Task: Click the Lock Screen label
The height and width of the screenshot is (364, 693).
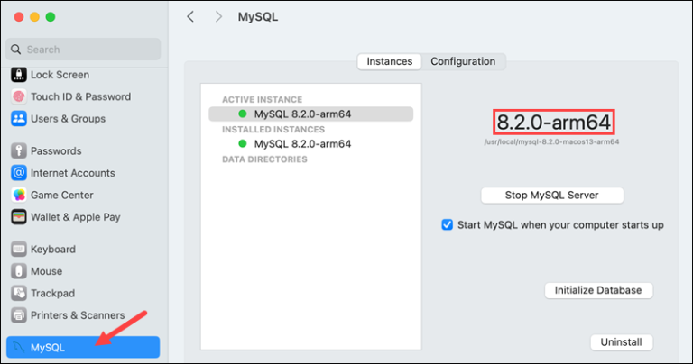Action: [x=60, y=75]
